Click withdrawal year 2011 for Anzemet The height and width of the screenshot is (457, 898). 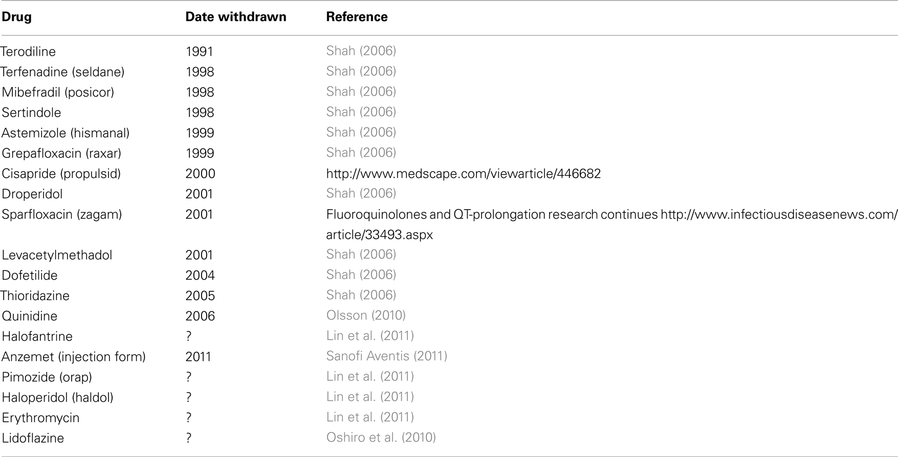[199, 356]
